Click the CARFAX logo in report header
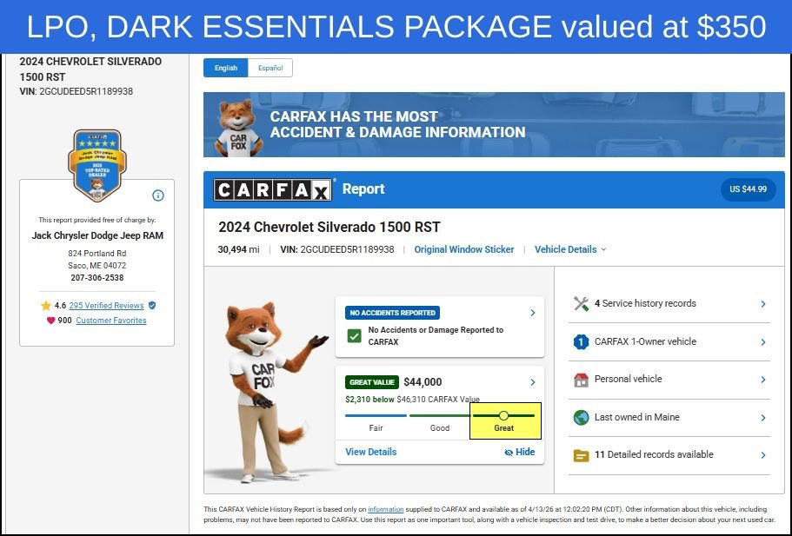The height and width of the screenshot is (536, 792). click(x=273, y=190)
